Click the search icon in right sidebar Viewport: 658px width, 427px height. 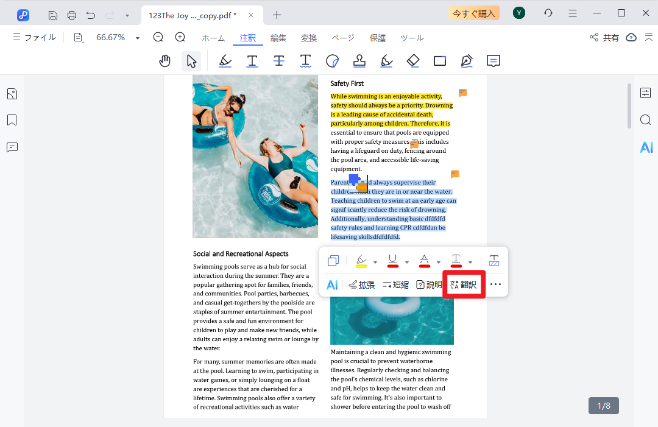pyautogui.click(x=646, y=120)
